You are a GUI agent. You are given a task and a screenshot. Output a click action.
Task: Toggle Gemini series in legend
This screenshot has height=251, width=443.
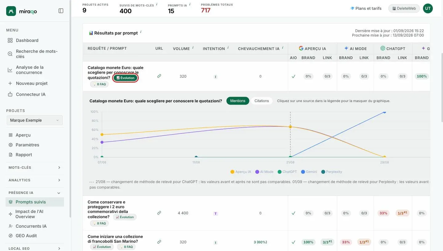(x=309, y=172)
